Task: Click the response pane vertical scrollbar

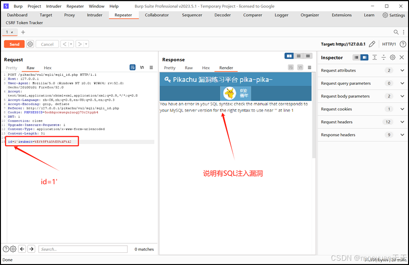Action: pos(314,115)
